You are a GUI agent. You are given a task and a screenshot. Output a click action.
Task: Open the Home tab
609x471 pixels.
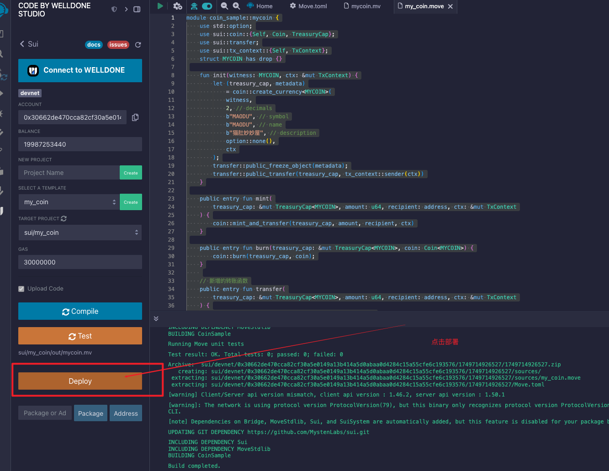(259, 6)
